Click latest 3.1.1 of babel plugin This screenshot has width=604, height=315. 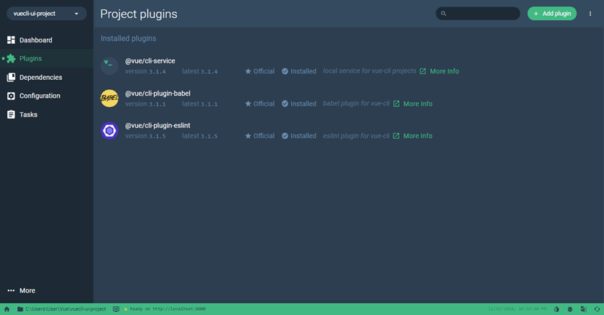click(x=200, y=104)
